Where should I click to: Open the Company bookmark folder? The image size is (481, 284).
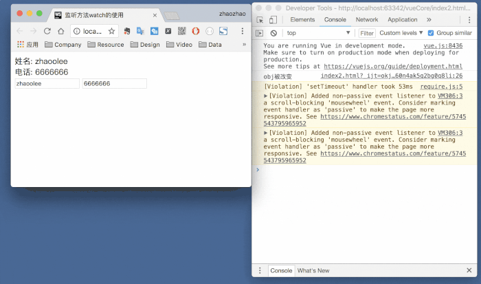point(63,45)
